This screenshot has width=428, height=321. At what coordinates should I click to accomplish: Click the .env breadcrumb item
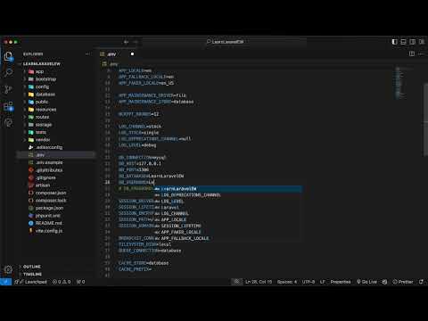click(111, 64)
